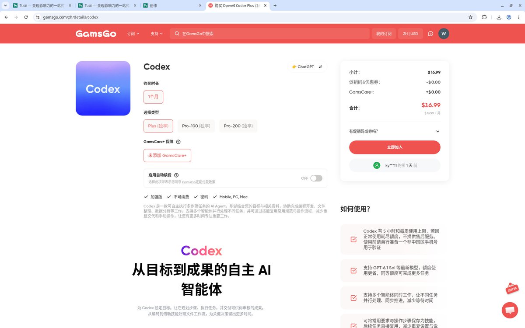Image resolution: width=525 pixels, height=328 pixels.
Task: Close the 创作 tab
Action: pyautogui.click(x=200, y=6)
